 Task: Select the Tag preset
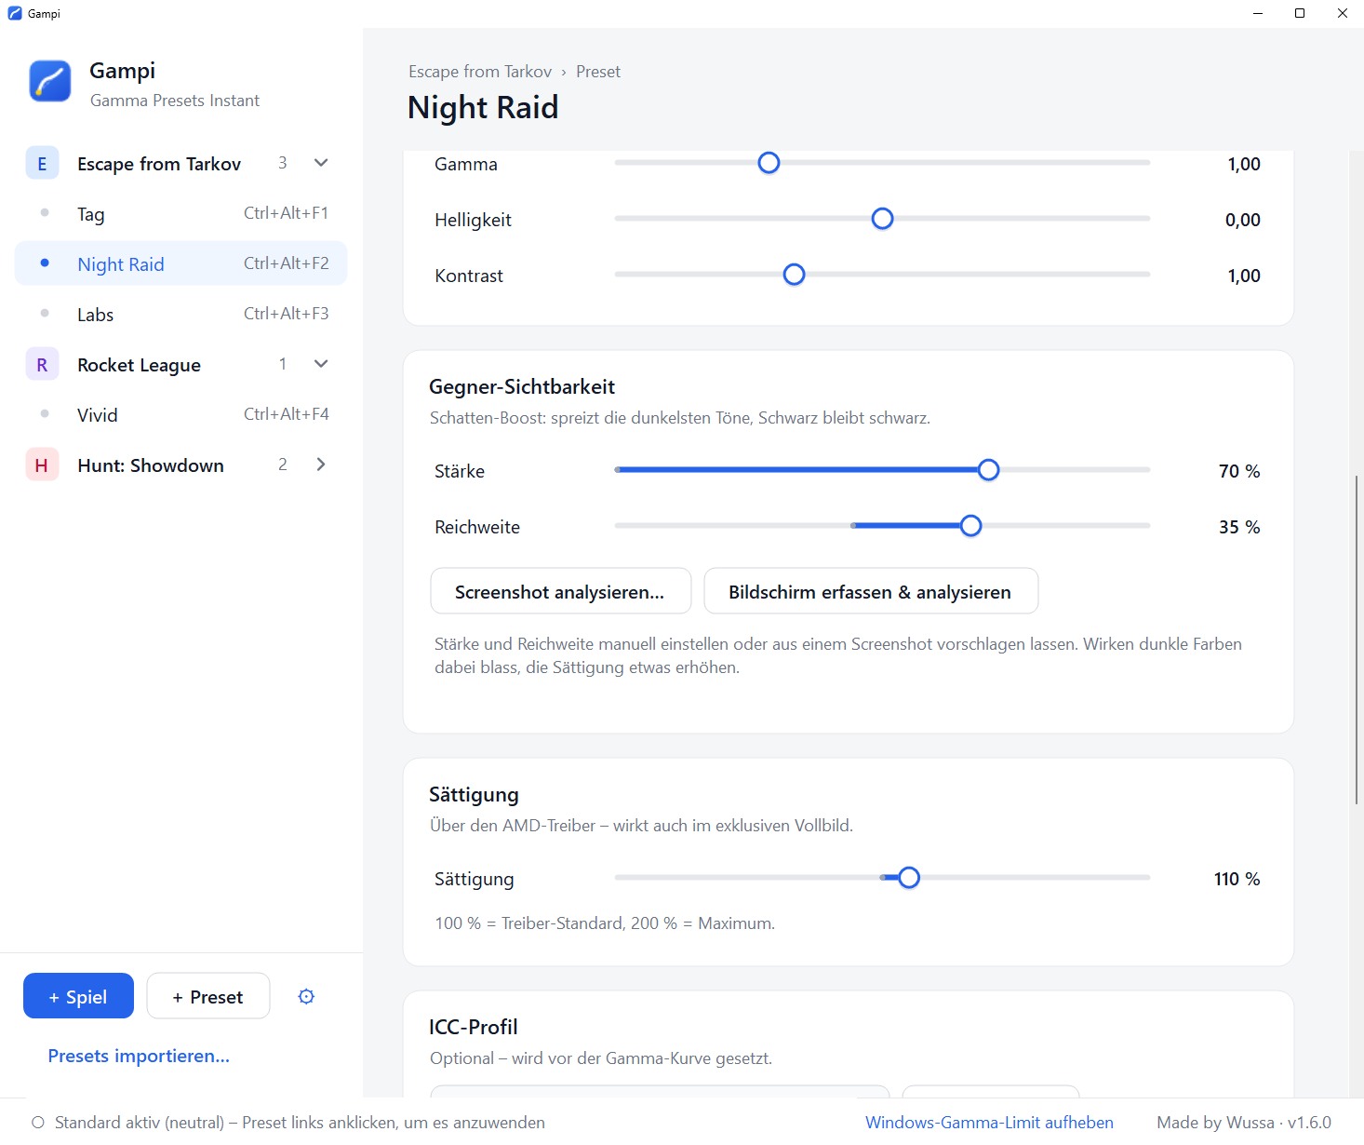click(181, 214)
